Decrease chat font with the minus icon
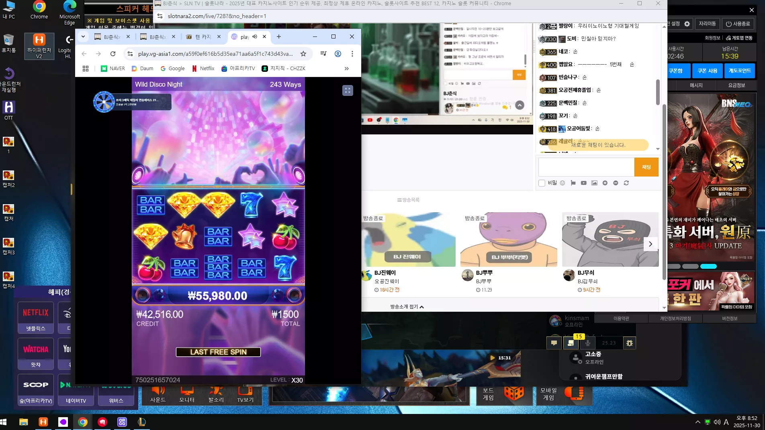The height and width of the screenshot is (430, 765). [x=616, y=183]
